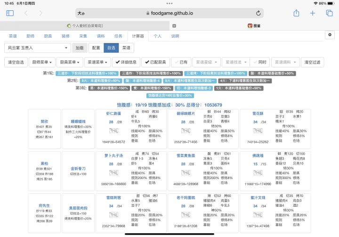Open recipe 雪花酥
The width and height of the screenshot is (339, 237).
tap(258, 114)
